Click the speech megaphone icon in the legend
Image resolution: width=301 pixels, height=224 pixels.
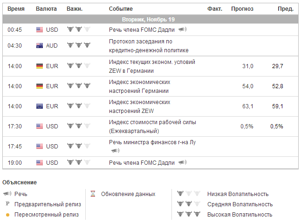tap(7, 194)
